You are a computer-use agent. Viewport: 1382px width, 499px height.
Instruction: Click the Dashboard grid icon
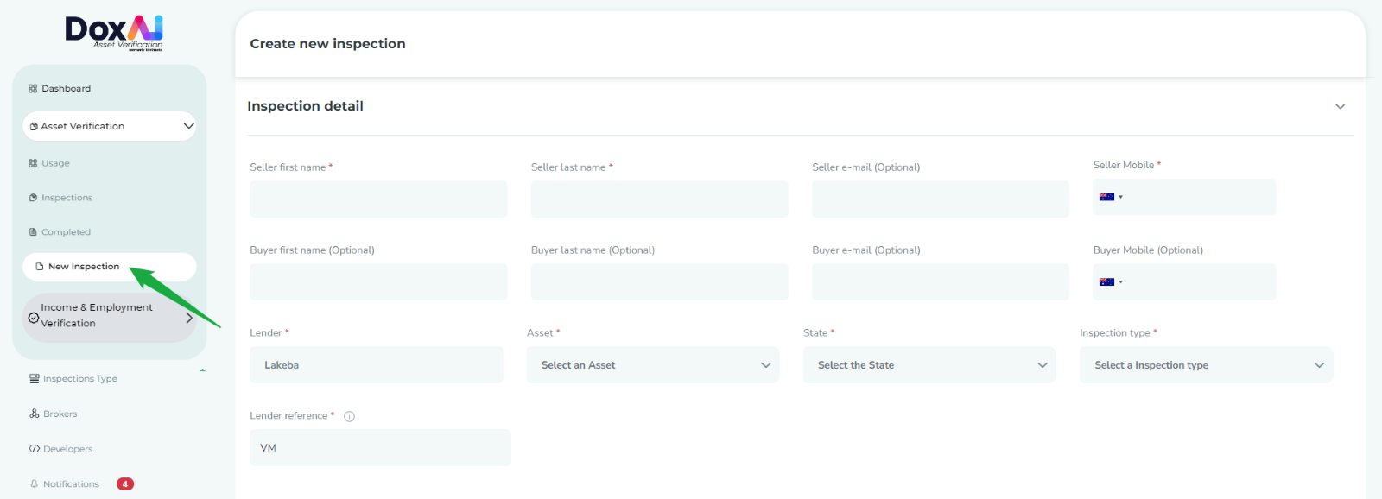pos(33,89)
